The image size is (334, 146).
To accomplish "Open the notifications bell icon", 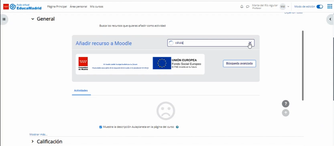I will click(242, 6).
